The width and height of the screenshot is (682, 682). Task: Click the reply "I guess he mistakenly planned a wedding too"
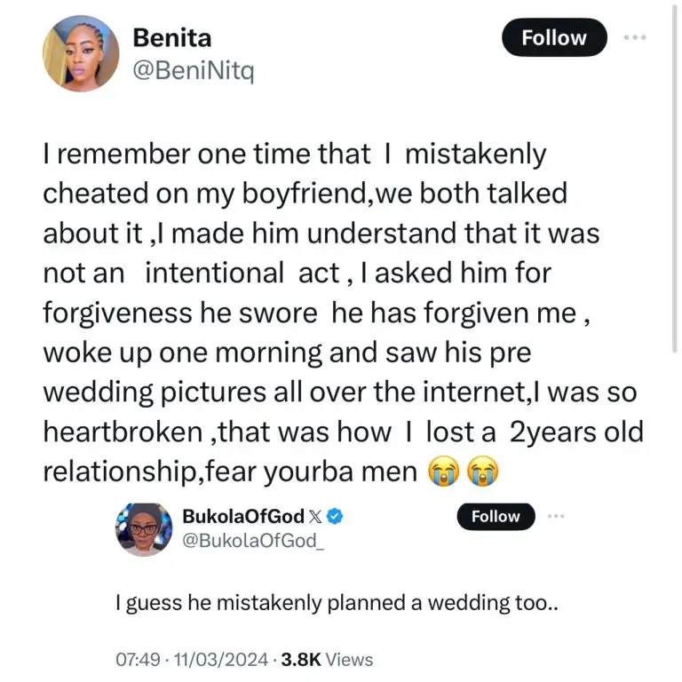[x=337, y=604]
